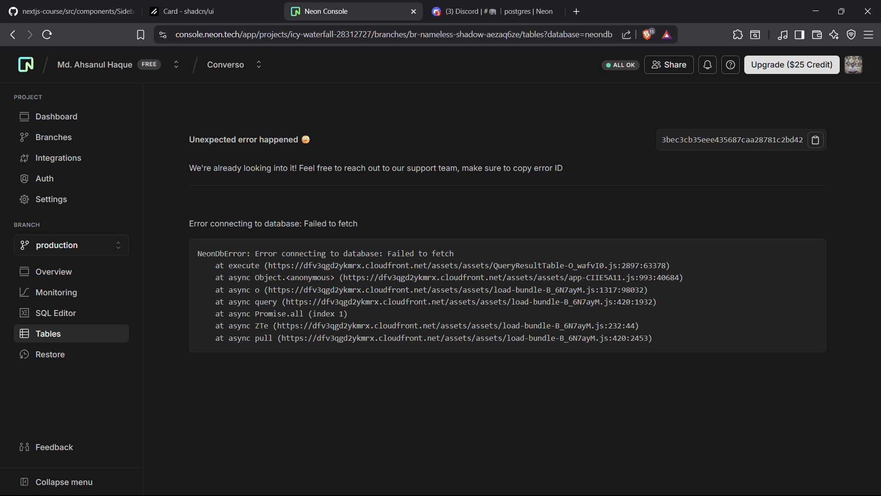881x496 pixels.
Task: Open the Brave Wallet icon
Action: (817, 34)
